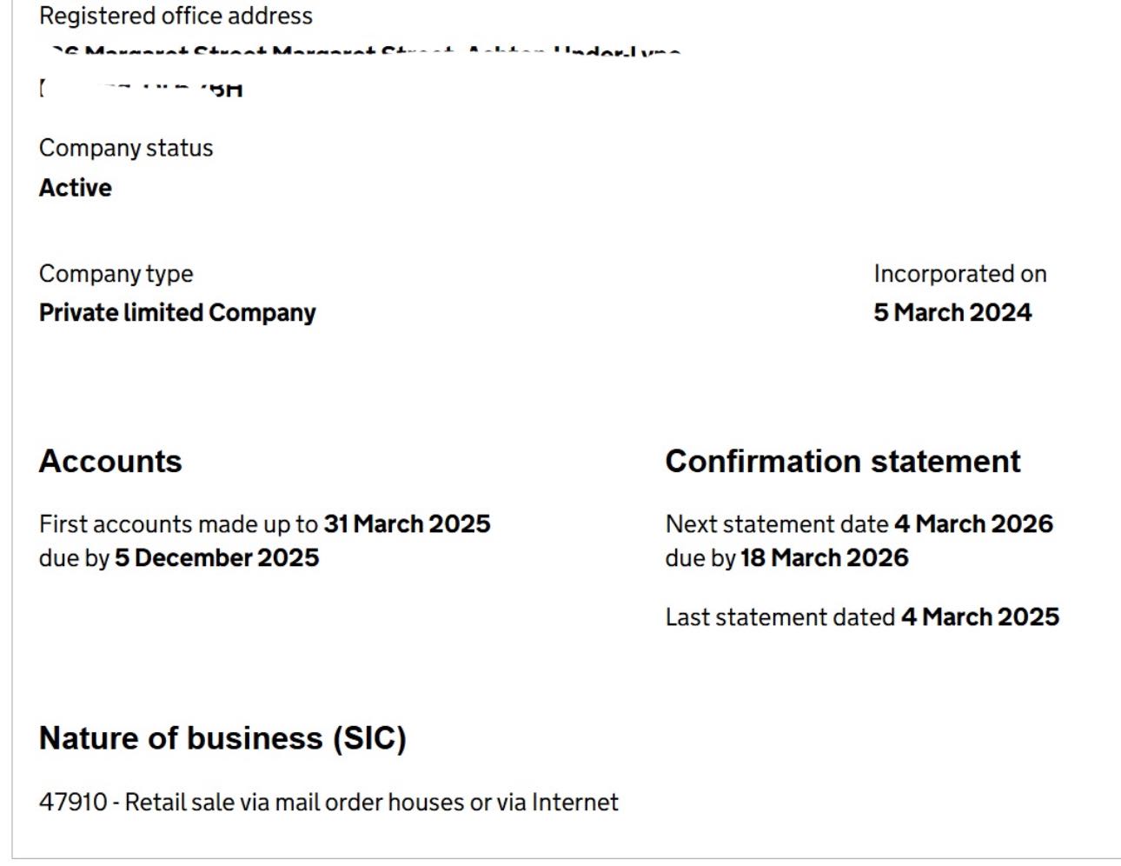
Task: Click the First accounts made up to text
Action: click(x=178, y=524)
